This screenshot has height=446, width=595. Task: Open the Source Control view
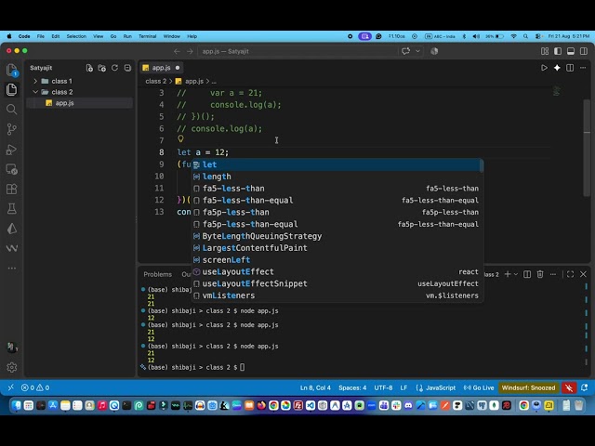pyautogui.click(x=12, y=129)
